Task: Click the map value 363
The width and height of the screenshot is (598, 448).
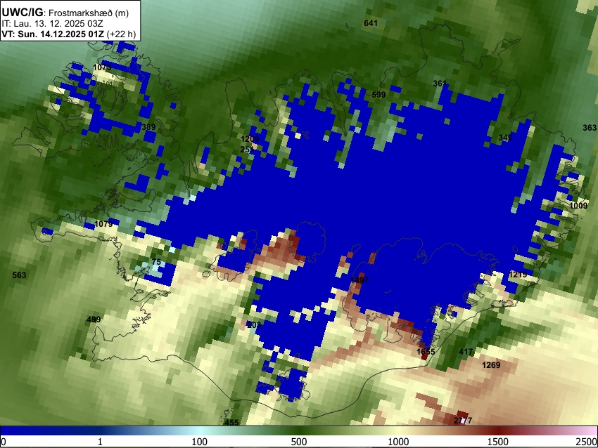Action: [x=590, y=128]
